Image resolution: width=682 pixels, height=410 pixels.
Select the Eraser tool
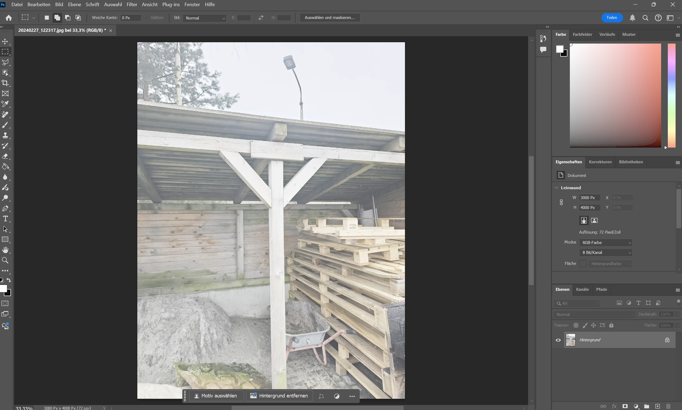[x=5, y=156]
